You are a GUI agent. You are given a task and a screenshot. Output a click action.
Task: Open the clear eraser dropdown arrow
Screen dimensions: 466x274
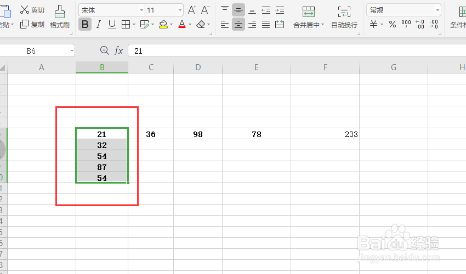tap(209, 25)
